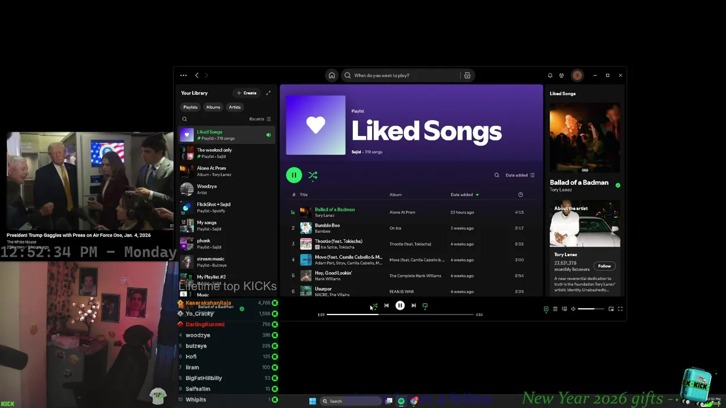The image size is (726, 408).
Task: Open Chrome from the Windows taskbar
Action: [x=413, y=401]
